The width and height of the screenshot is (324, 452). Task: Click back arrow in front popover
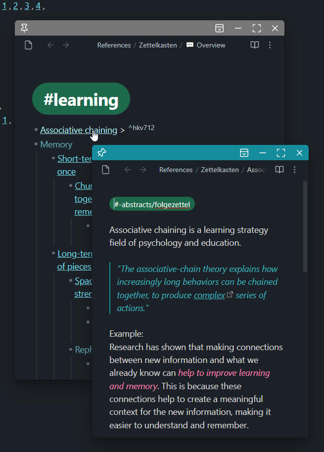(128, 170)
